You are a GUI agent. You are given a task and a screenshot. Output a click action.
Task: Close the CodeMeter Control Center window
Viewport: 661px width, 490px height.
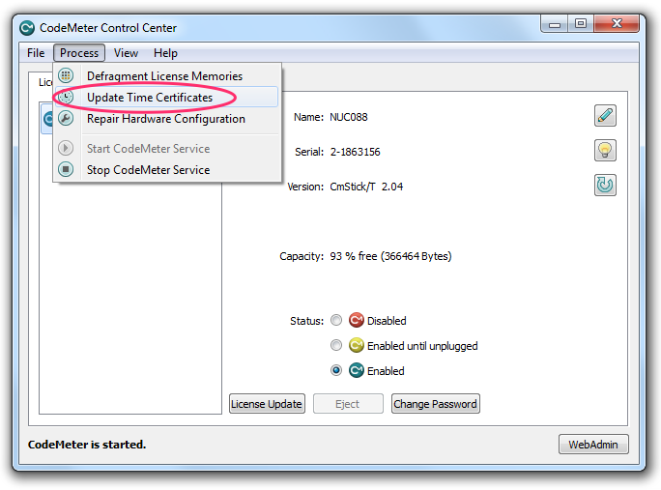click(617, 23)
